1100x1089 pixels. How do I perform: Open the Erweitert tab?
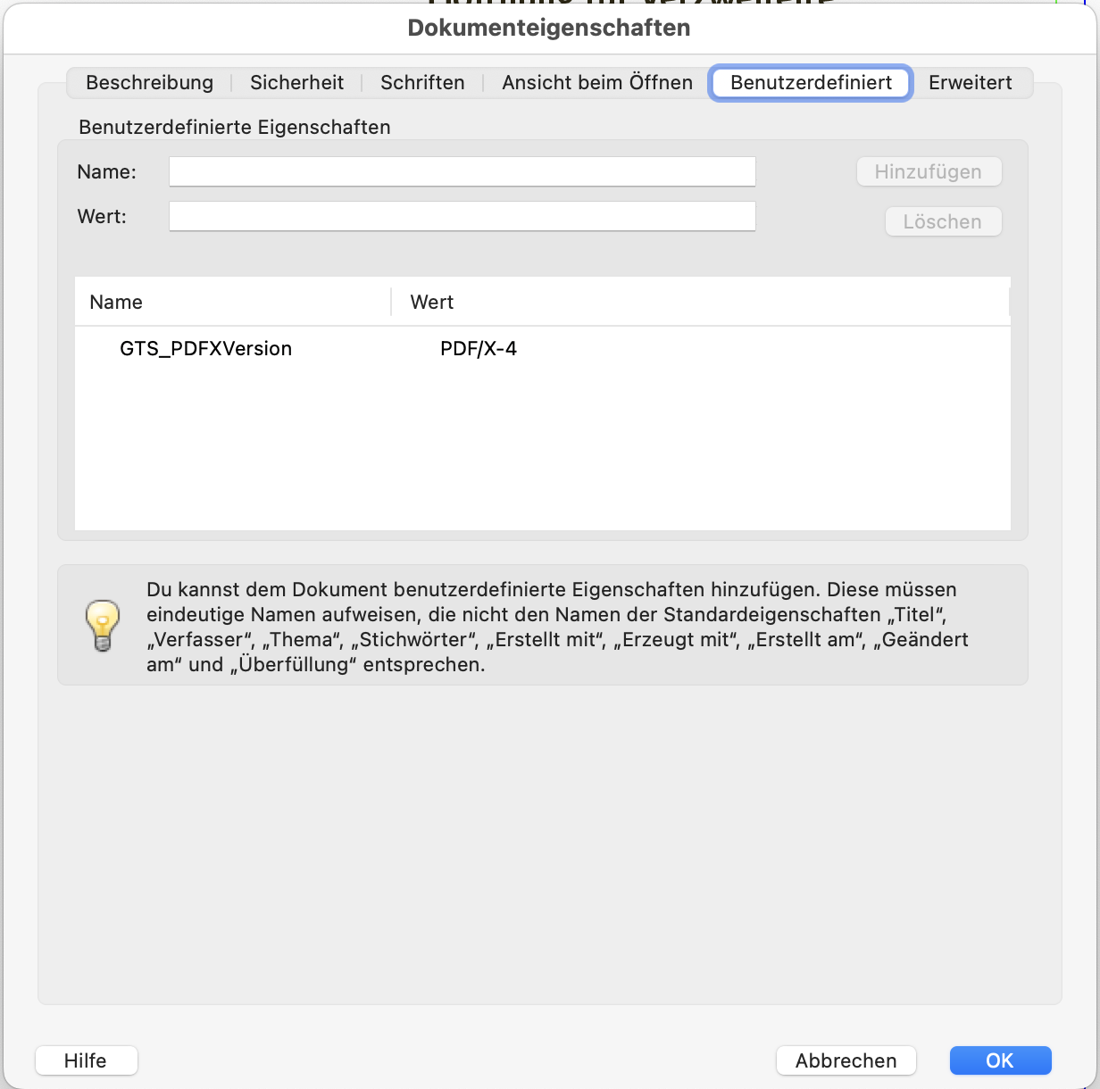(x=970, y=83)
